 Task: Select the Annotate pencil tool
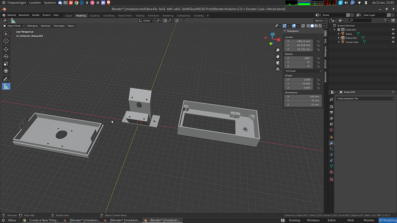(6, 79)
